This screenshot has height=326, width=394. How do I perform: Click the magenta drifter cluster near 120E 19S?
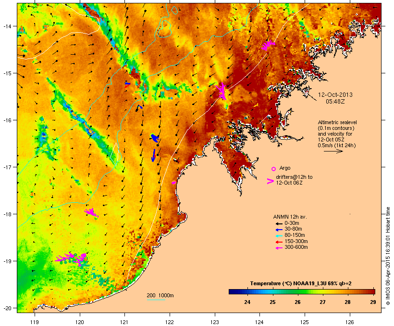72,259
